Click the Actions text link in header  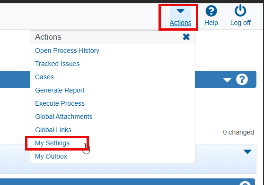click(x=180, y=23)
